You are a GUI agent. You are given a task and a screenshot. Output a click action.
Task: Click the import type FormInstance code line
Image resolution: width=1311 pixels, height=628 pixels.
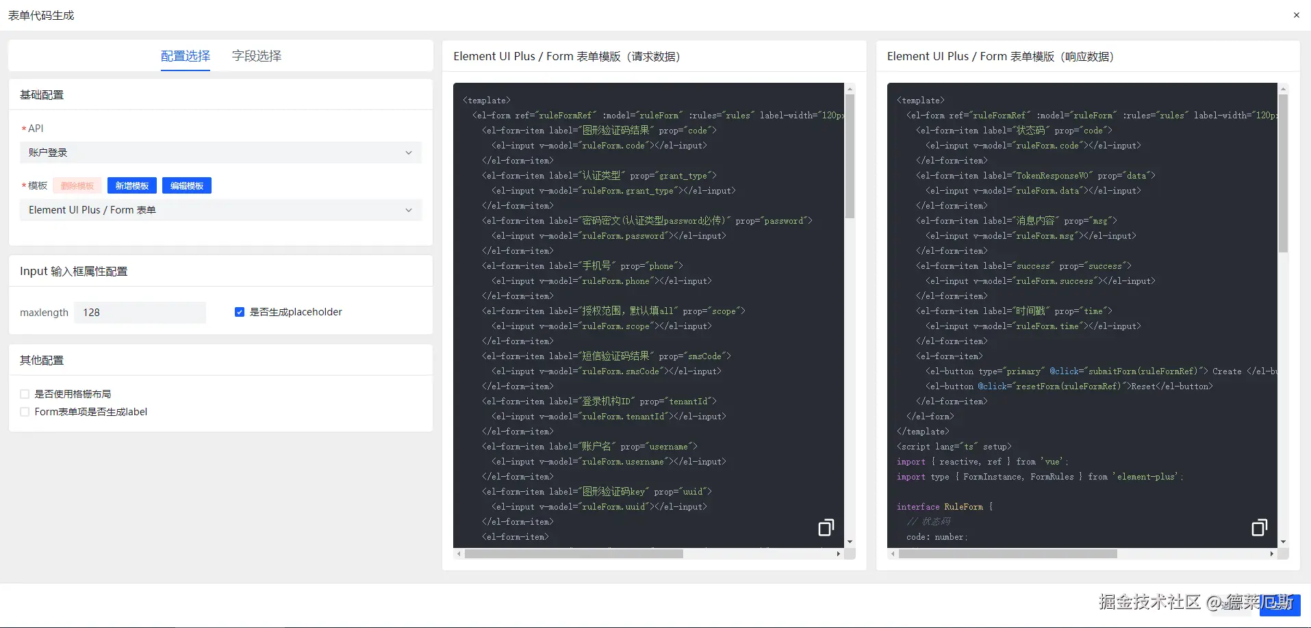tap(1040, 477)
